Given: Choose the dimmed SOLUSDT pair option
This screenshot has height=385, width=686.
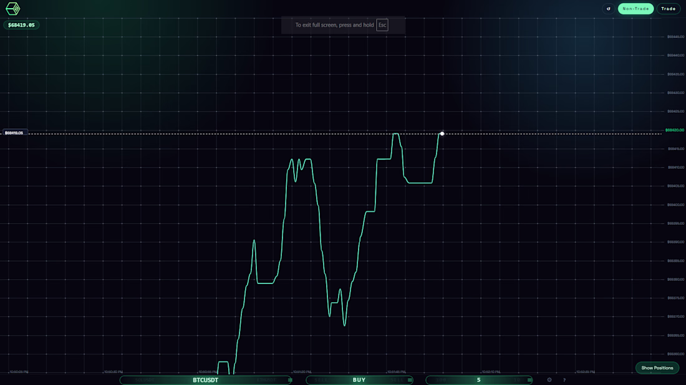Looking at the screenshot, I should click(x=145, y=380).
